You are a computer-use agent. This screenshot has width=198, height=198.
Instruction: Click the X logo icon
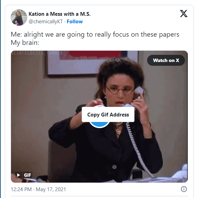(x=184, y=14)
